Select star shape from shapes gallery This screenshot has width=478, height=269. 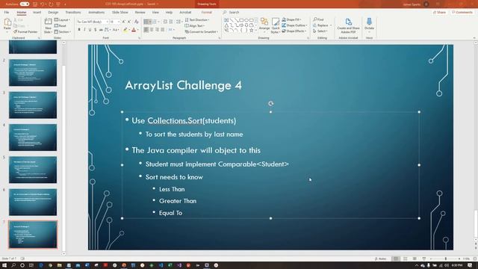tap(251, 31)
